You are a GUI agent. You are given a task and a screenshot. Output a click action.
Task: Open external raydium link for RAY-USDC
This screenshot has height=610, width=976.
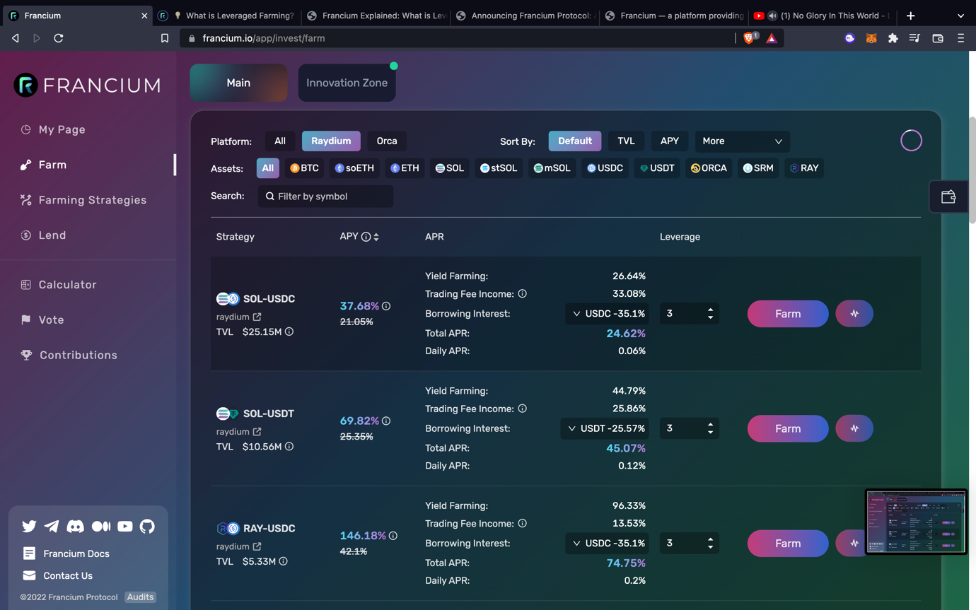pyautogui.click(x=257, y=546)
